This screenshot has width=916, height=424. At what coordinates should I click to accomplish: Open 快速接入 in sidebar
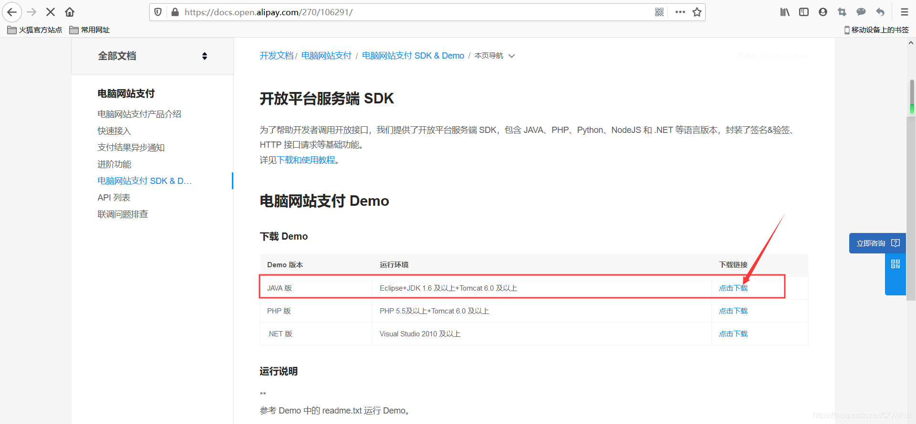click(x=114, y=131)
